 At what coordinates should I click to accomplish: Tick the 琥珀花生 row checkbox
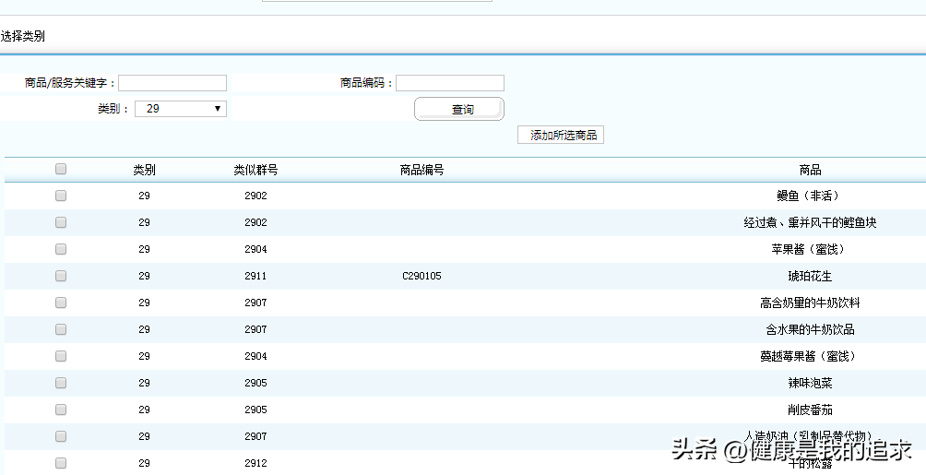(x=61, y=276)
